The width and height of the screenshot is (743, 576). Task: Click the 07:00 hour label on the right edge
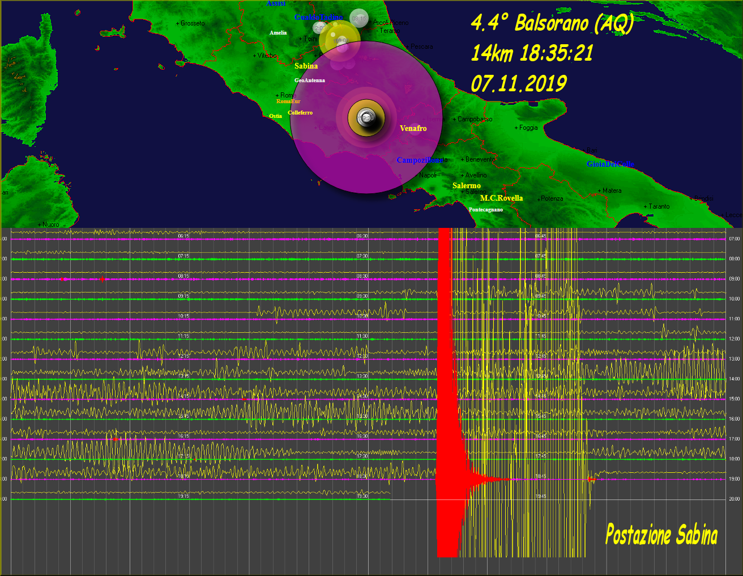734,239
